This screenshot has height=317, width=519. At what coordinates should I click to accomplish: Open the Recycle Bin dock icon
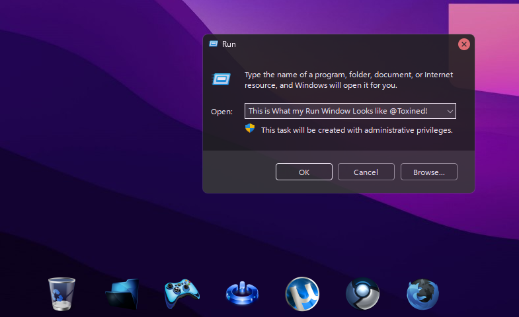(62, 294)
